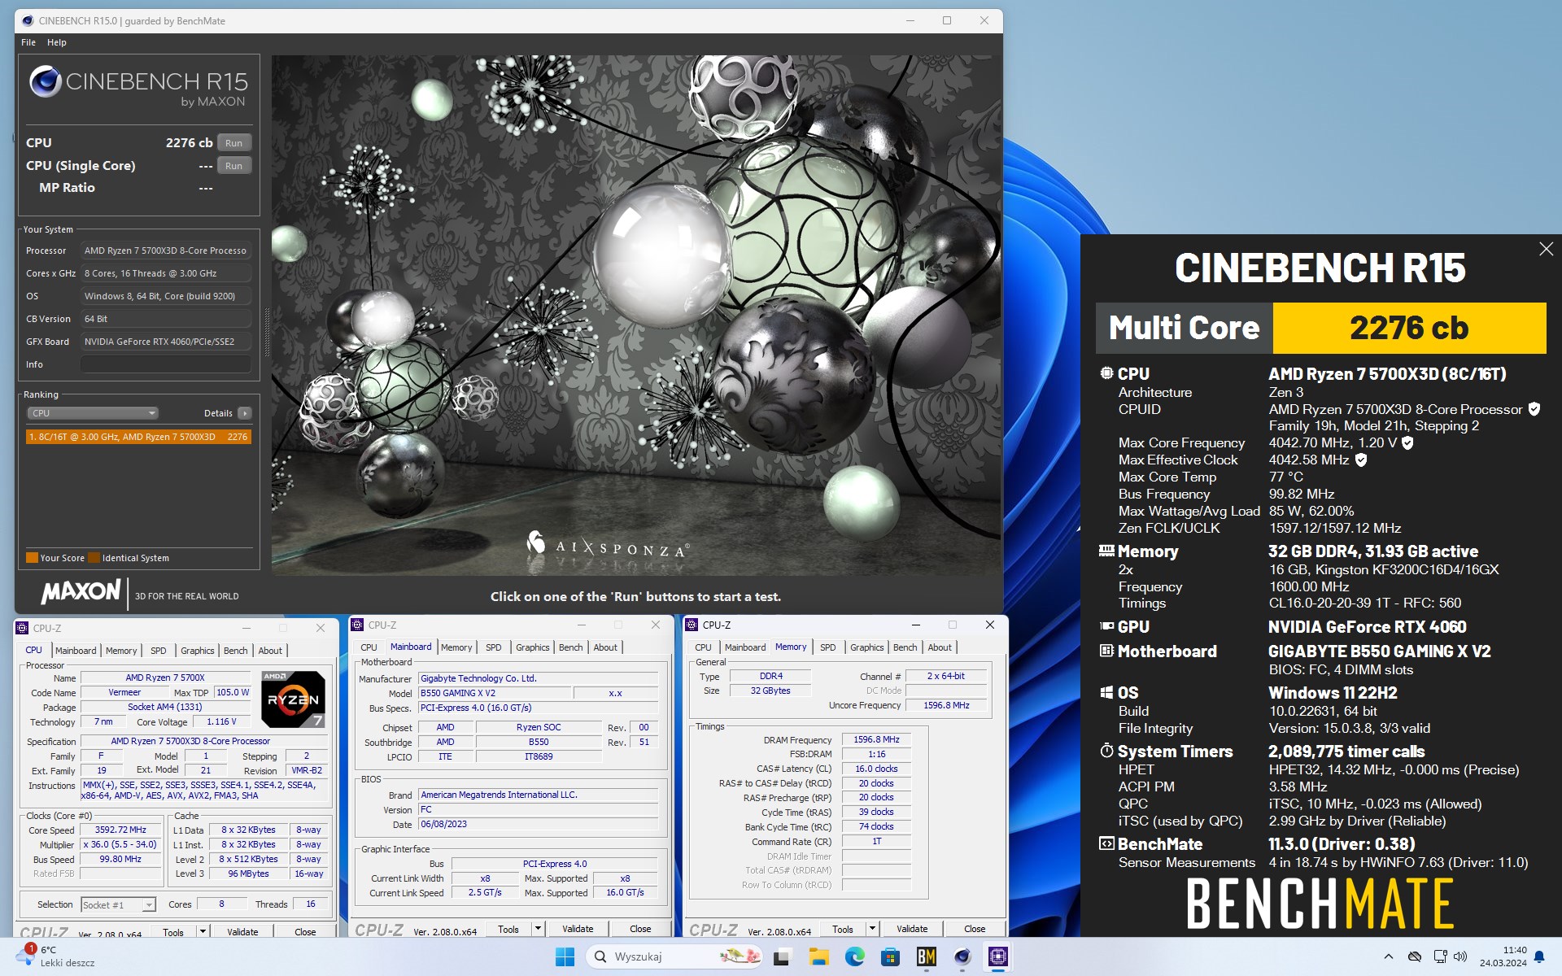
Task: Click the Ryzen 7 processor logo image
Action: coord(294,699)
